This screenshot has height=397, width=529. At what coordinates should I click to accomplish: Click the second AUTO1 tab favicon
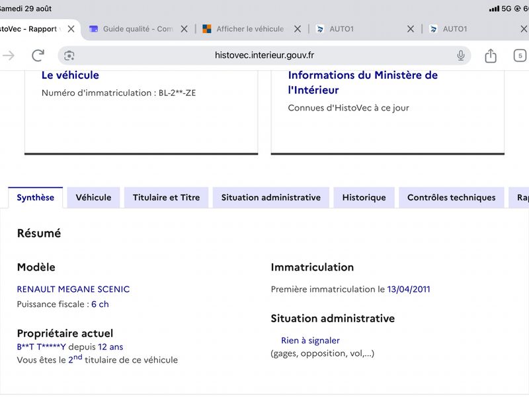click(433, 29)
